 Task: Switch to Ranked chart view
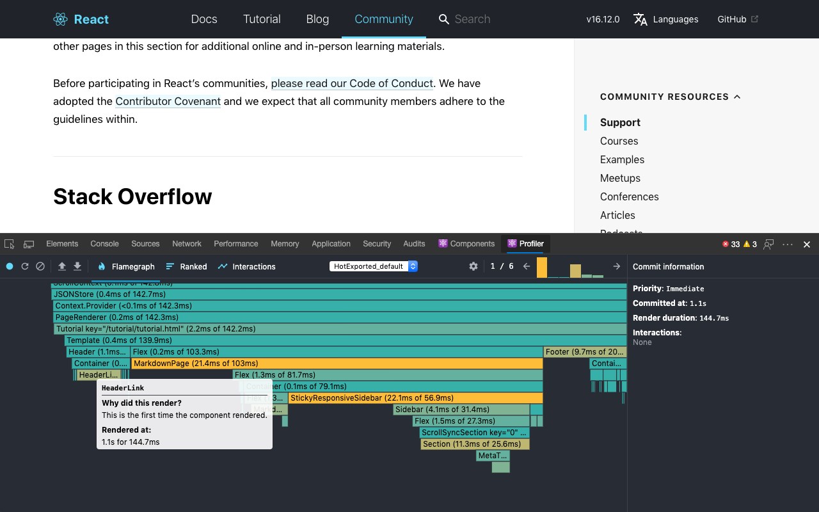[x=186, y=266]
